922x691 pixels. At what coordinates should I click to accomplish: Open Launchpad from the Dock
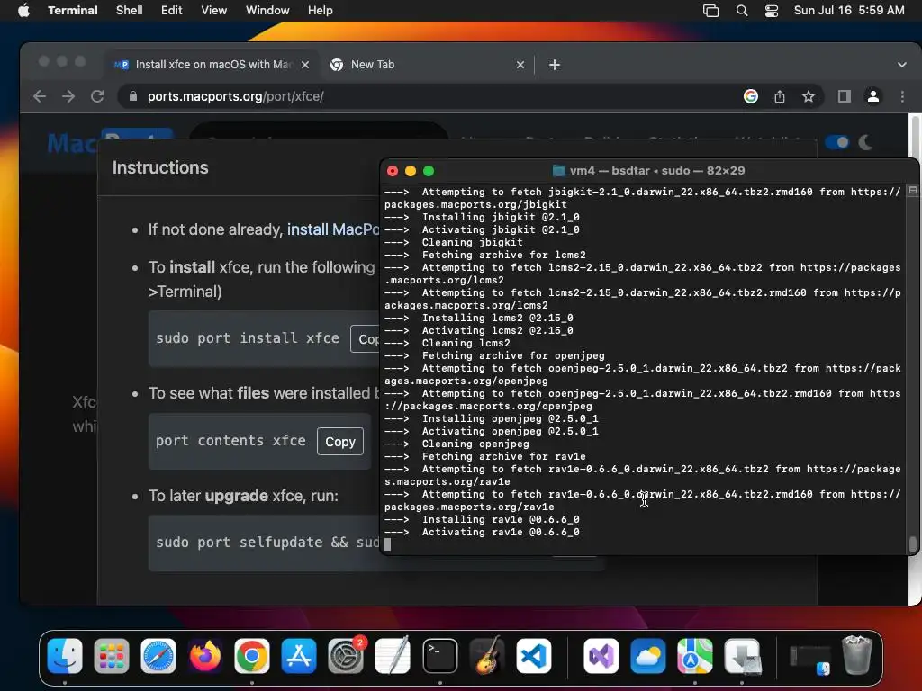tap(112, 656)
